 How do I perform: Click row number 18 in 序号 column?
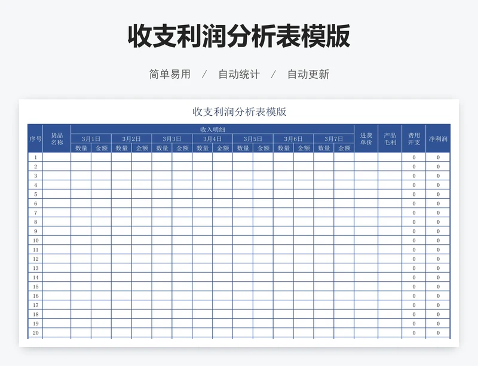tap(35, 314)
